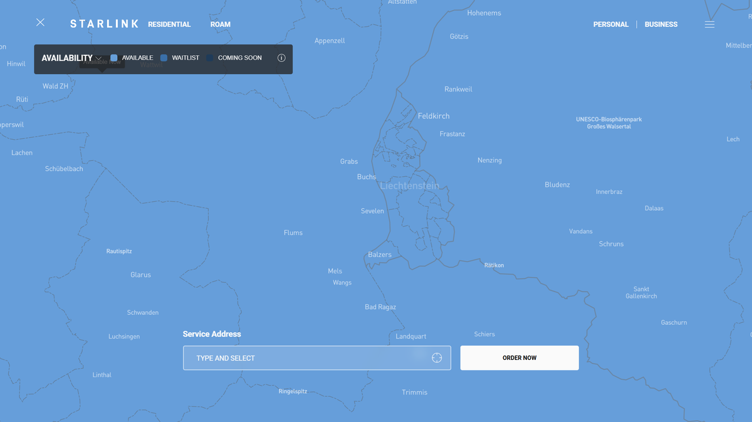Click the Sankt Gallenkirch map label
The width and height of the screenshot is (752, 422).
tap(641, 293)
